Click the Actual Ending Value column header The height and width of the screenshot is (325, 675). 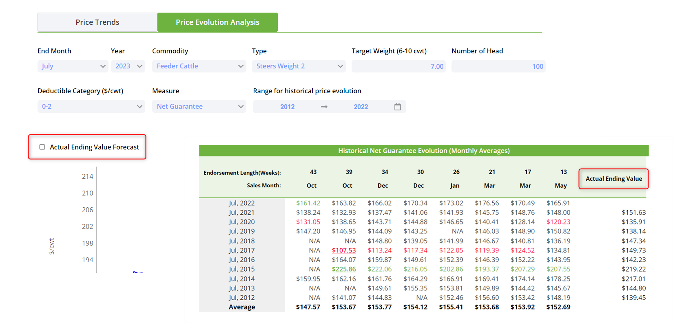click(x=614, y=179)
